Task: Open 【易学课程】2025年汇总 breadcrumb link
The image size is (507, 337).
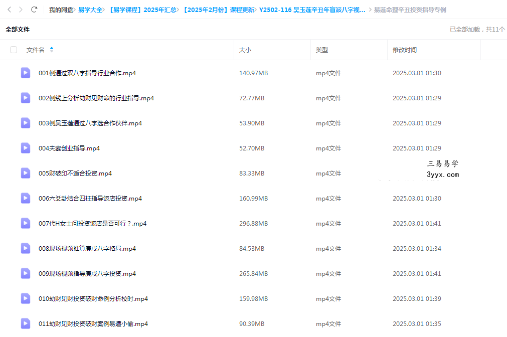Action: coord(142,10)
